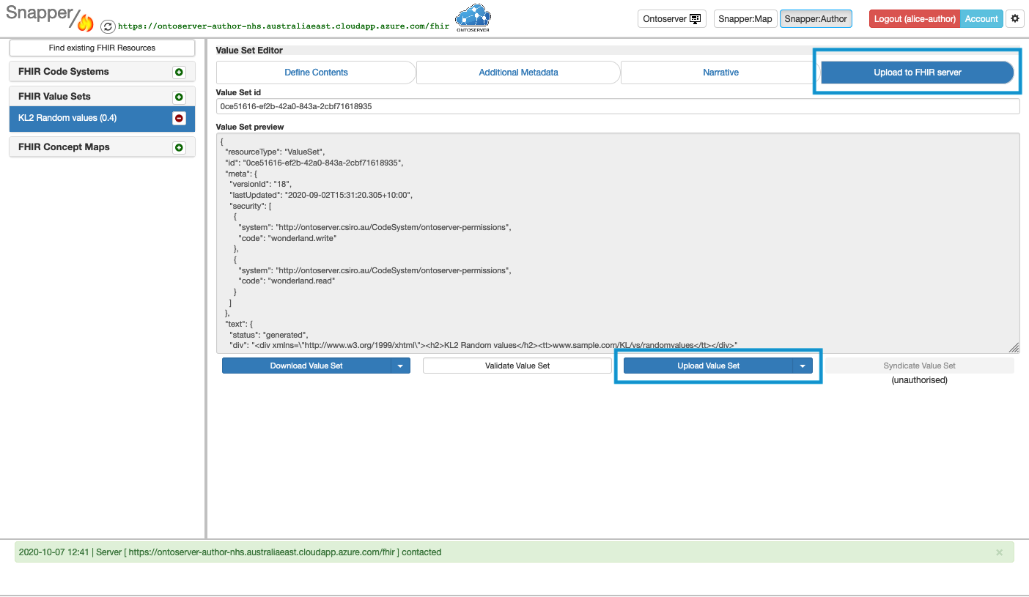Click the "versionId": "18" line
Viewport: 1029px width, 597px height.
click(260, 185)
